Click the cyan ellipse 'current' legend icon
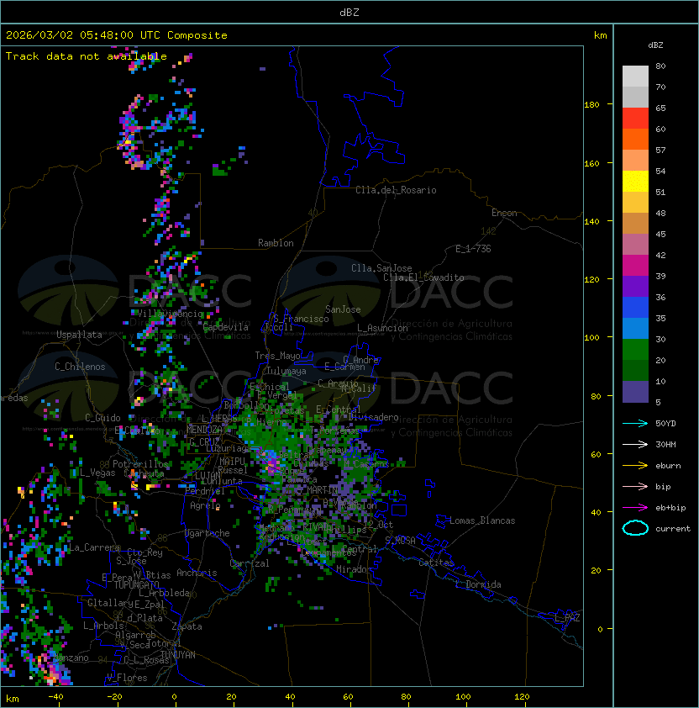The image size is (699, 708). pyautogui.click(x=635, y=528)
